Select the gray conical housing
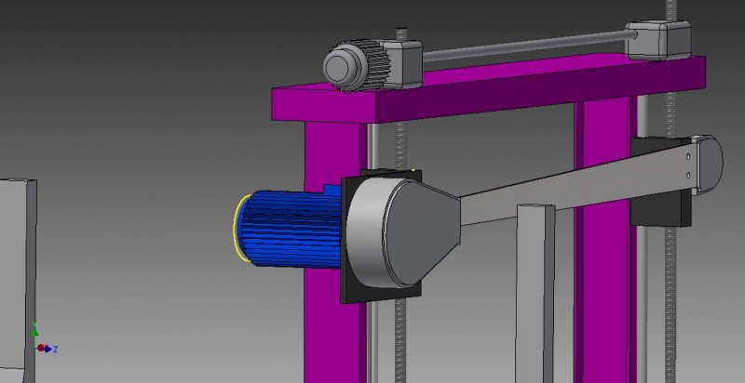The width and height of the screenshot is (745, 383). point(403,231)
